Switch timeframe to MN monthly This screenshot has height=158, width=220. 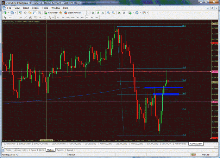[97, 18]
